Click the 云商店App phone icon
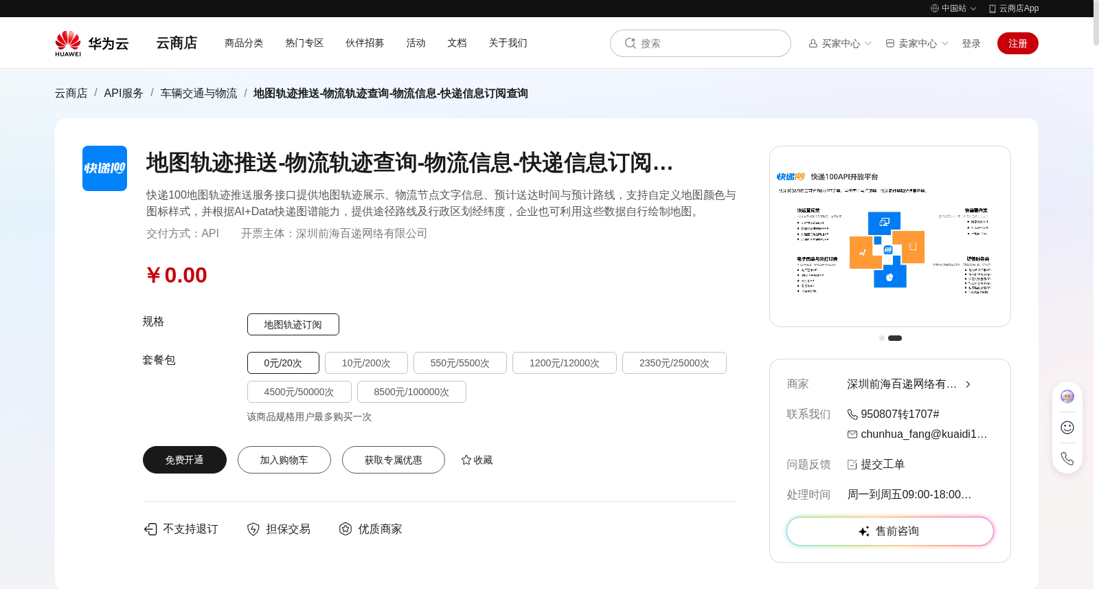The width and height of the screenshot is (1099, 589). click(x=993, y=8)
